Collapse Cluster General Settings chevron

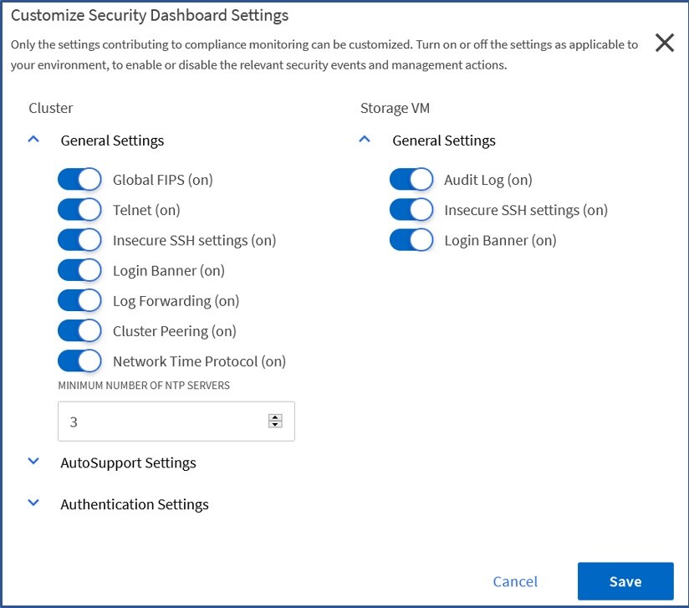click(x=33, y=141)
